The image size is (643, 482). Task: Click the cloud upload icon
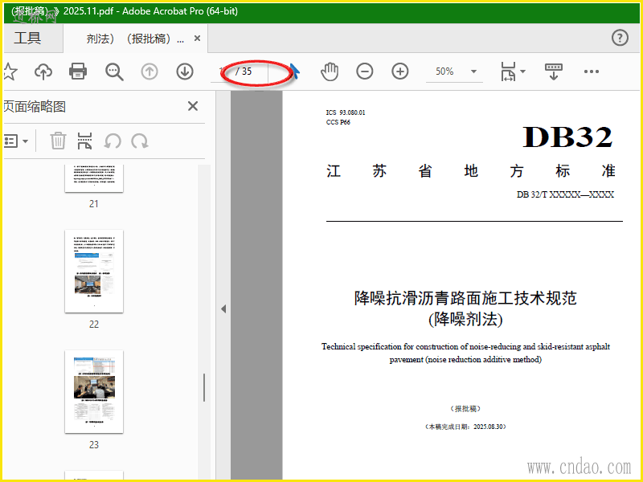coord(43,71)
